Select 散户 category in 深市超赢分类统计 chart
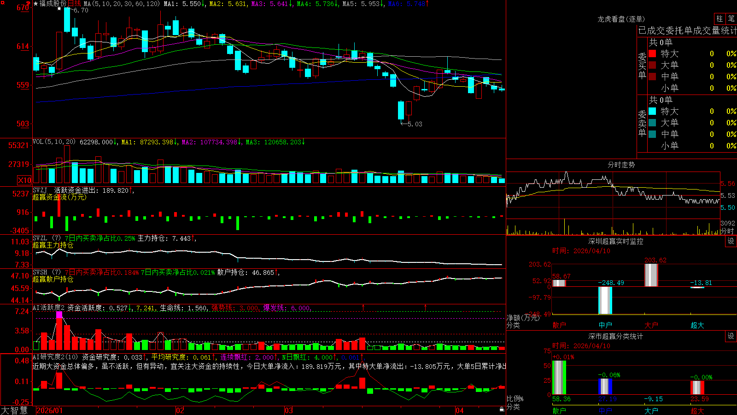Image resolution: width=737 pixels, height=415 pixels. click(559, 411)
